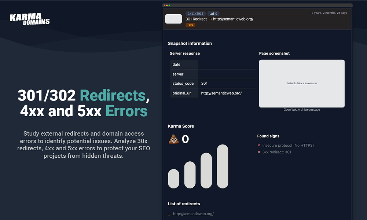This screenshot has height=220, width=367.
Task: Click the tallest Karma Score bar
Action: point(223,166)
